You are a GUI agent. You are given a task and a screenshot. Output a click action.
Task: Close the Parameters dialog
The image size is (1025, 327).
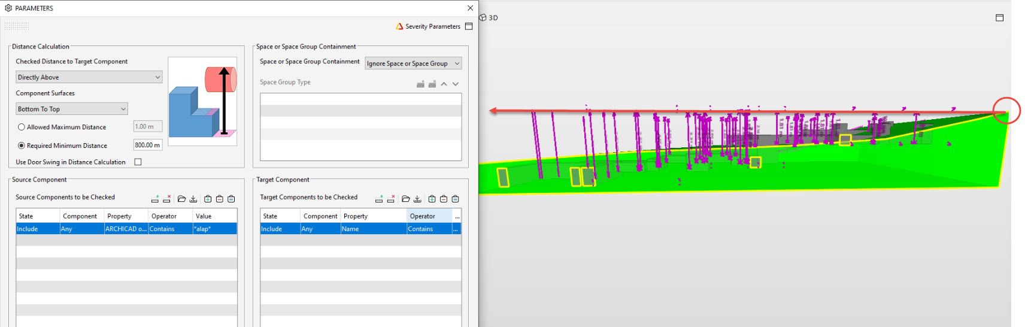pyautogui.click(x=470, y=8)
